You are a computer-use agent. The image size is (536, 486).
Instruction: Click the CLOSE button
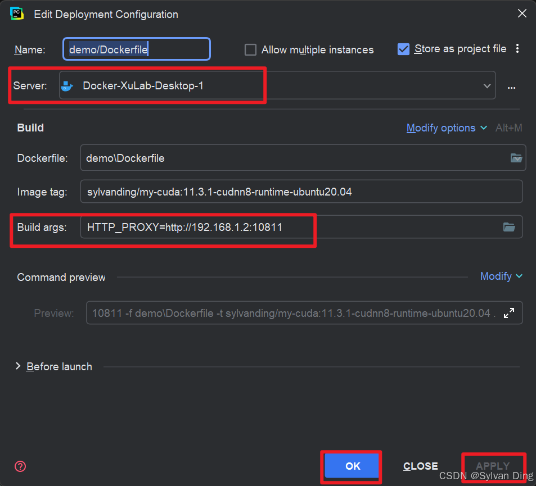tap(421, 466)
